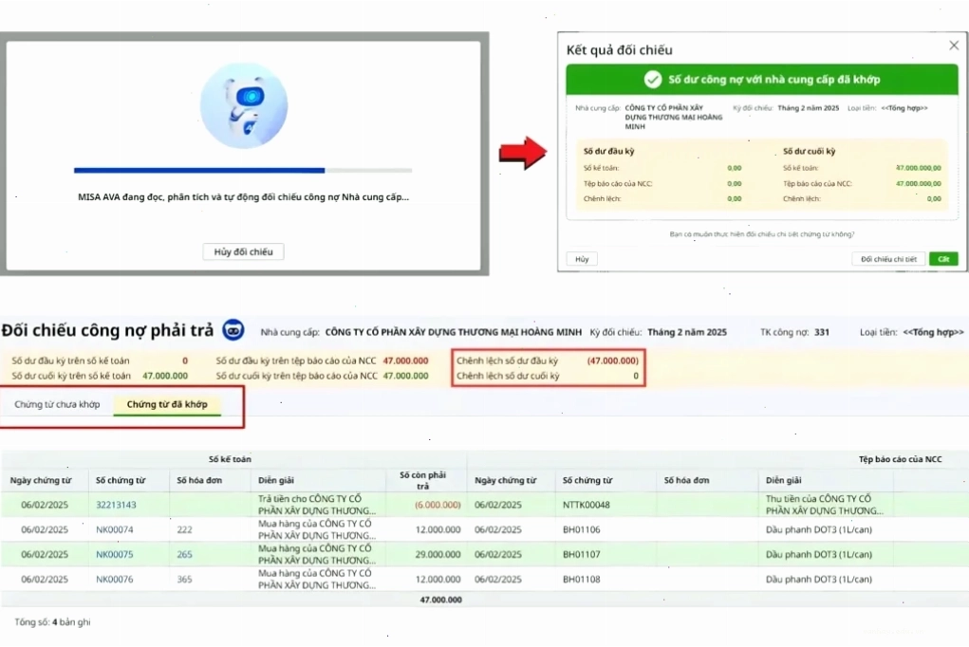Open invoice number 265

click(184, 554)
